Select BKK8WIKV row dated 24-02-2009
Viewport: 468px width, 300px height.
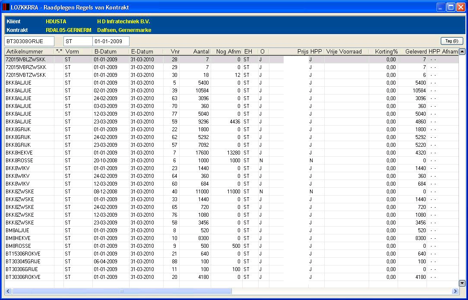click(x=231, y=176)
